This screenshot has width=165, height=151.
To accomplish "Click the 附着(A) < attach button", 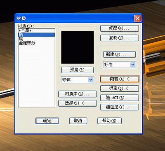I will pos(120,79).
